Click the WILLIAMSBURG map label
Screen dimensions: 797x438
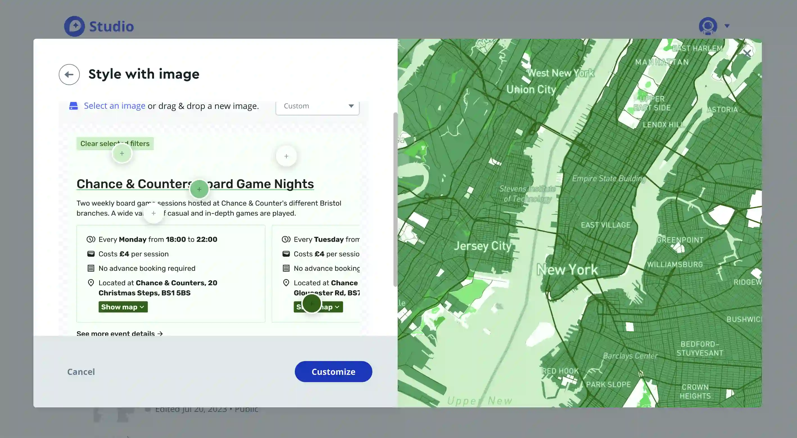[x=675, y=264]
